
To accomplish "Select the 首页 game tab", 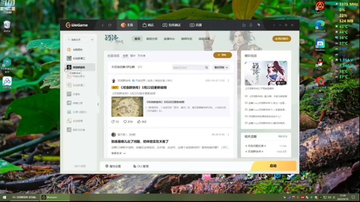I will (137, 39).
